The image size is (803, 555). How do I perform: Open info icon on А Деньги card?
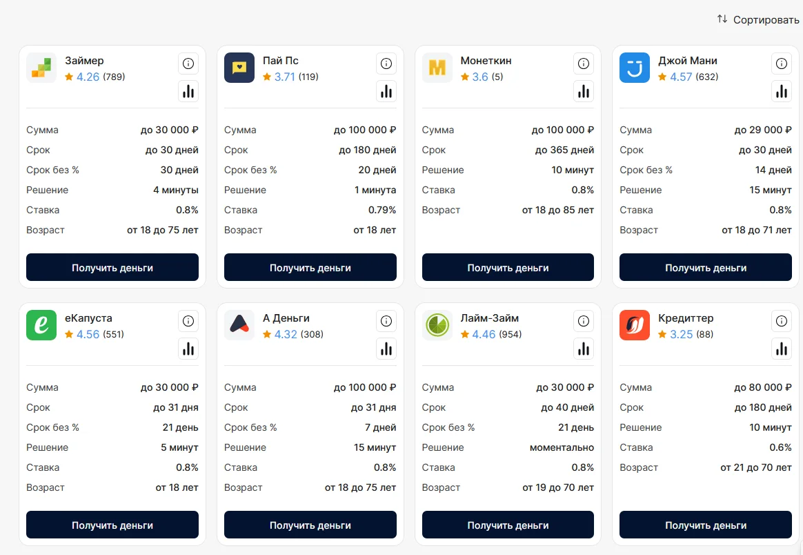[386, 321]
